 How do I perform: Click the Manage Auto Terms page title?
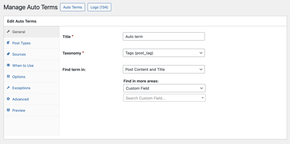(x=31, y=7)
